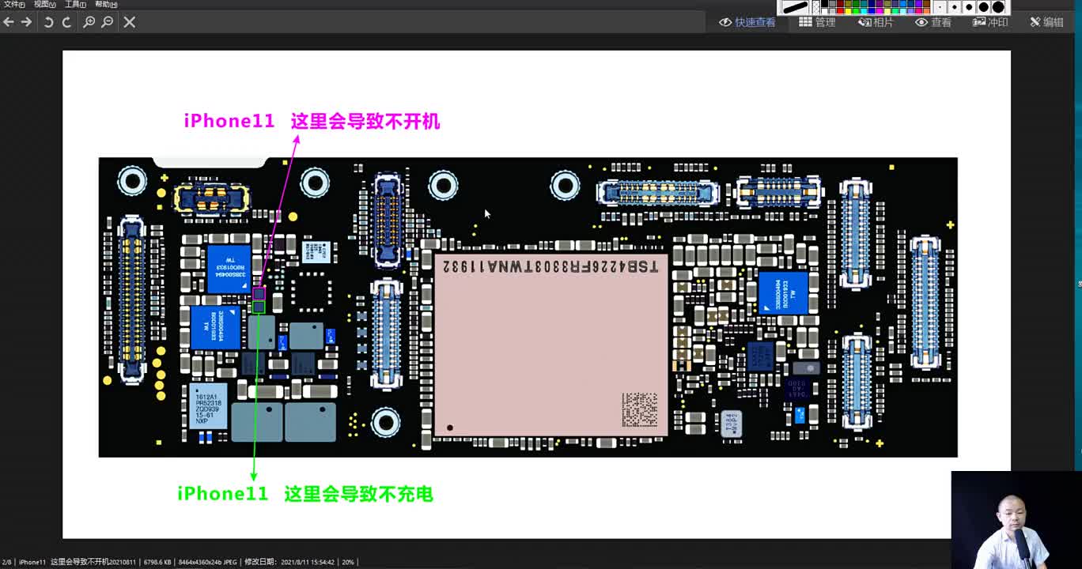Switch to 冲印 mode tab
This screenshot has width=1082, height=569.
(990, 22)
